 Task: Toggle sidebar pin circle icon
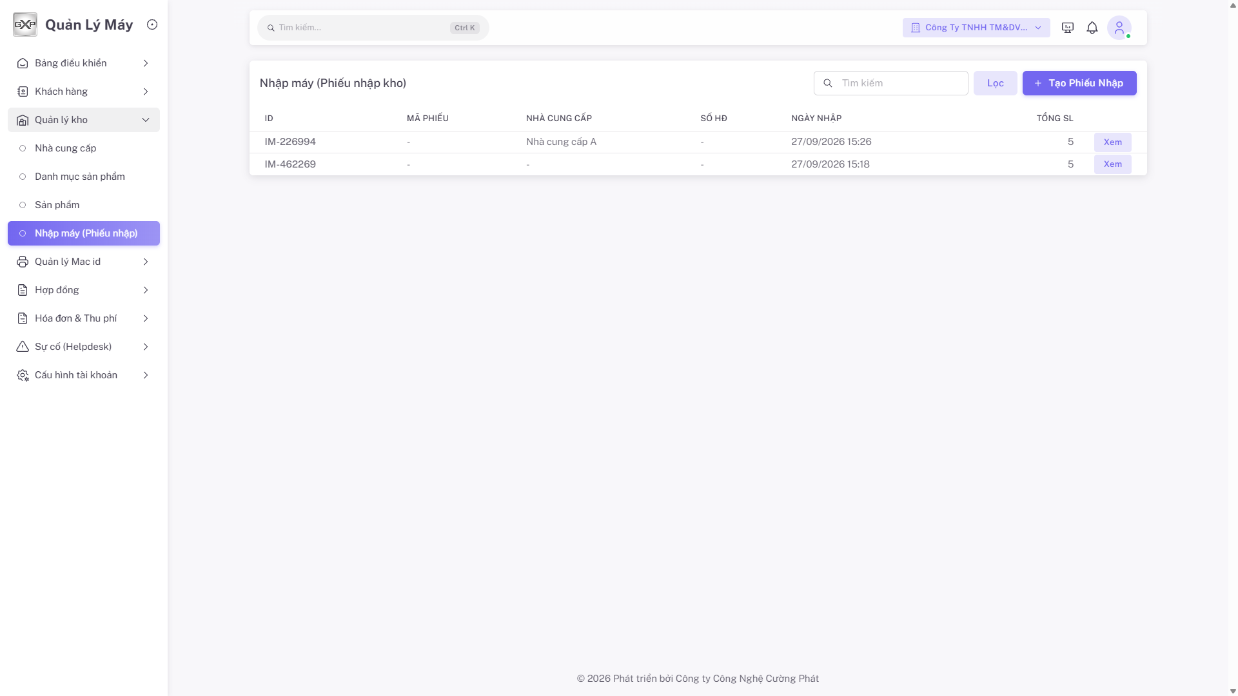[x=152, y=24]
